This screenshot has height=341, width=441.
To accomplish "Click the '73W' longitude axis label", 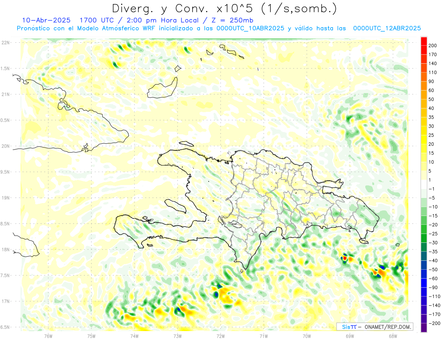I will tap(178, 336).
